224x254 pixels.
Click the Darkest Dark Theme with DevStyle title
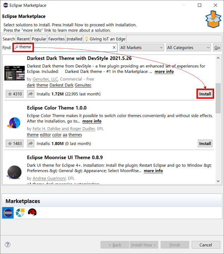(79, 58)
